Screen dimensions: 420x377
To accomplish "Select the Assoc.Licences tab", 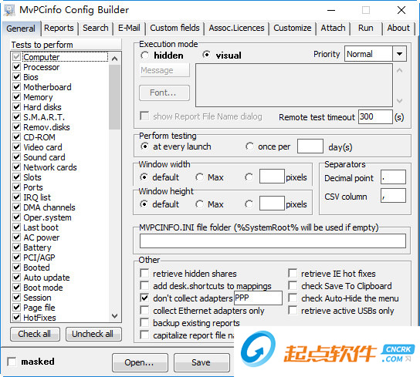I will pyautogui.click(x=236, y=28).
